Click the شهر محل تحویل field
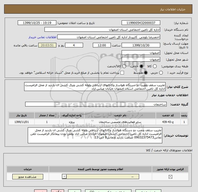198x192 pixels. click(141, 59)
